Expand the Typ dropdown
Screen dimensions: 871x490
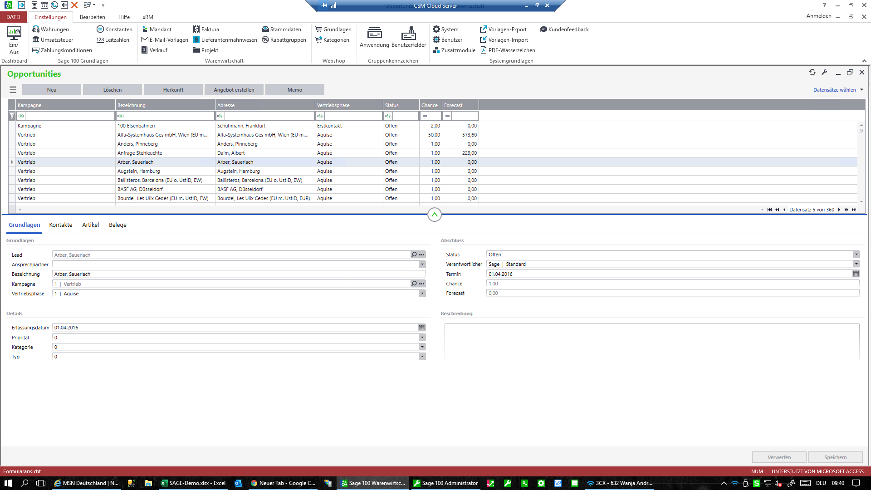(x=422, y=357)
